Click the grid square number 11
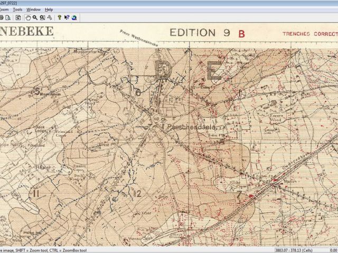The width and height of the screenshot is (338, 253). 36,193
